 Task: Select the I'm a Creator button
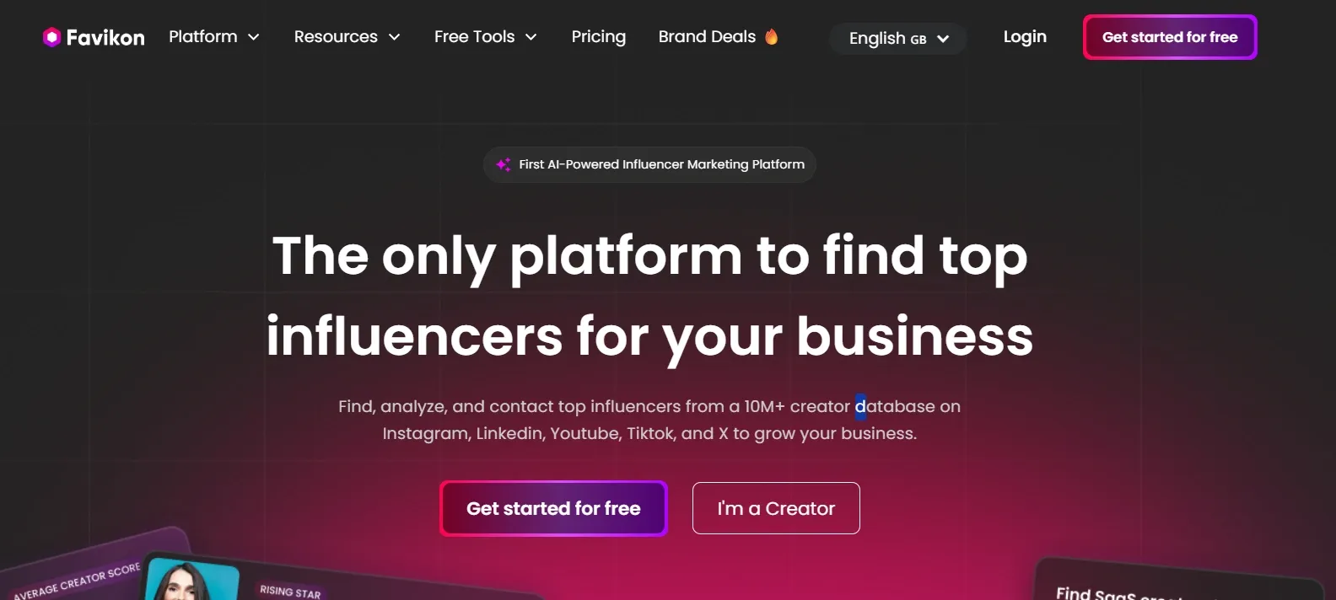(776, 508)
